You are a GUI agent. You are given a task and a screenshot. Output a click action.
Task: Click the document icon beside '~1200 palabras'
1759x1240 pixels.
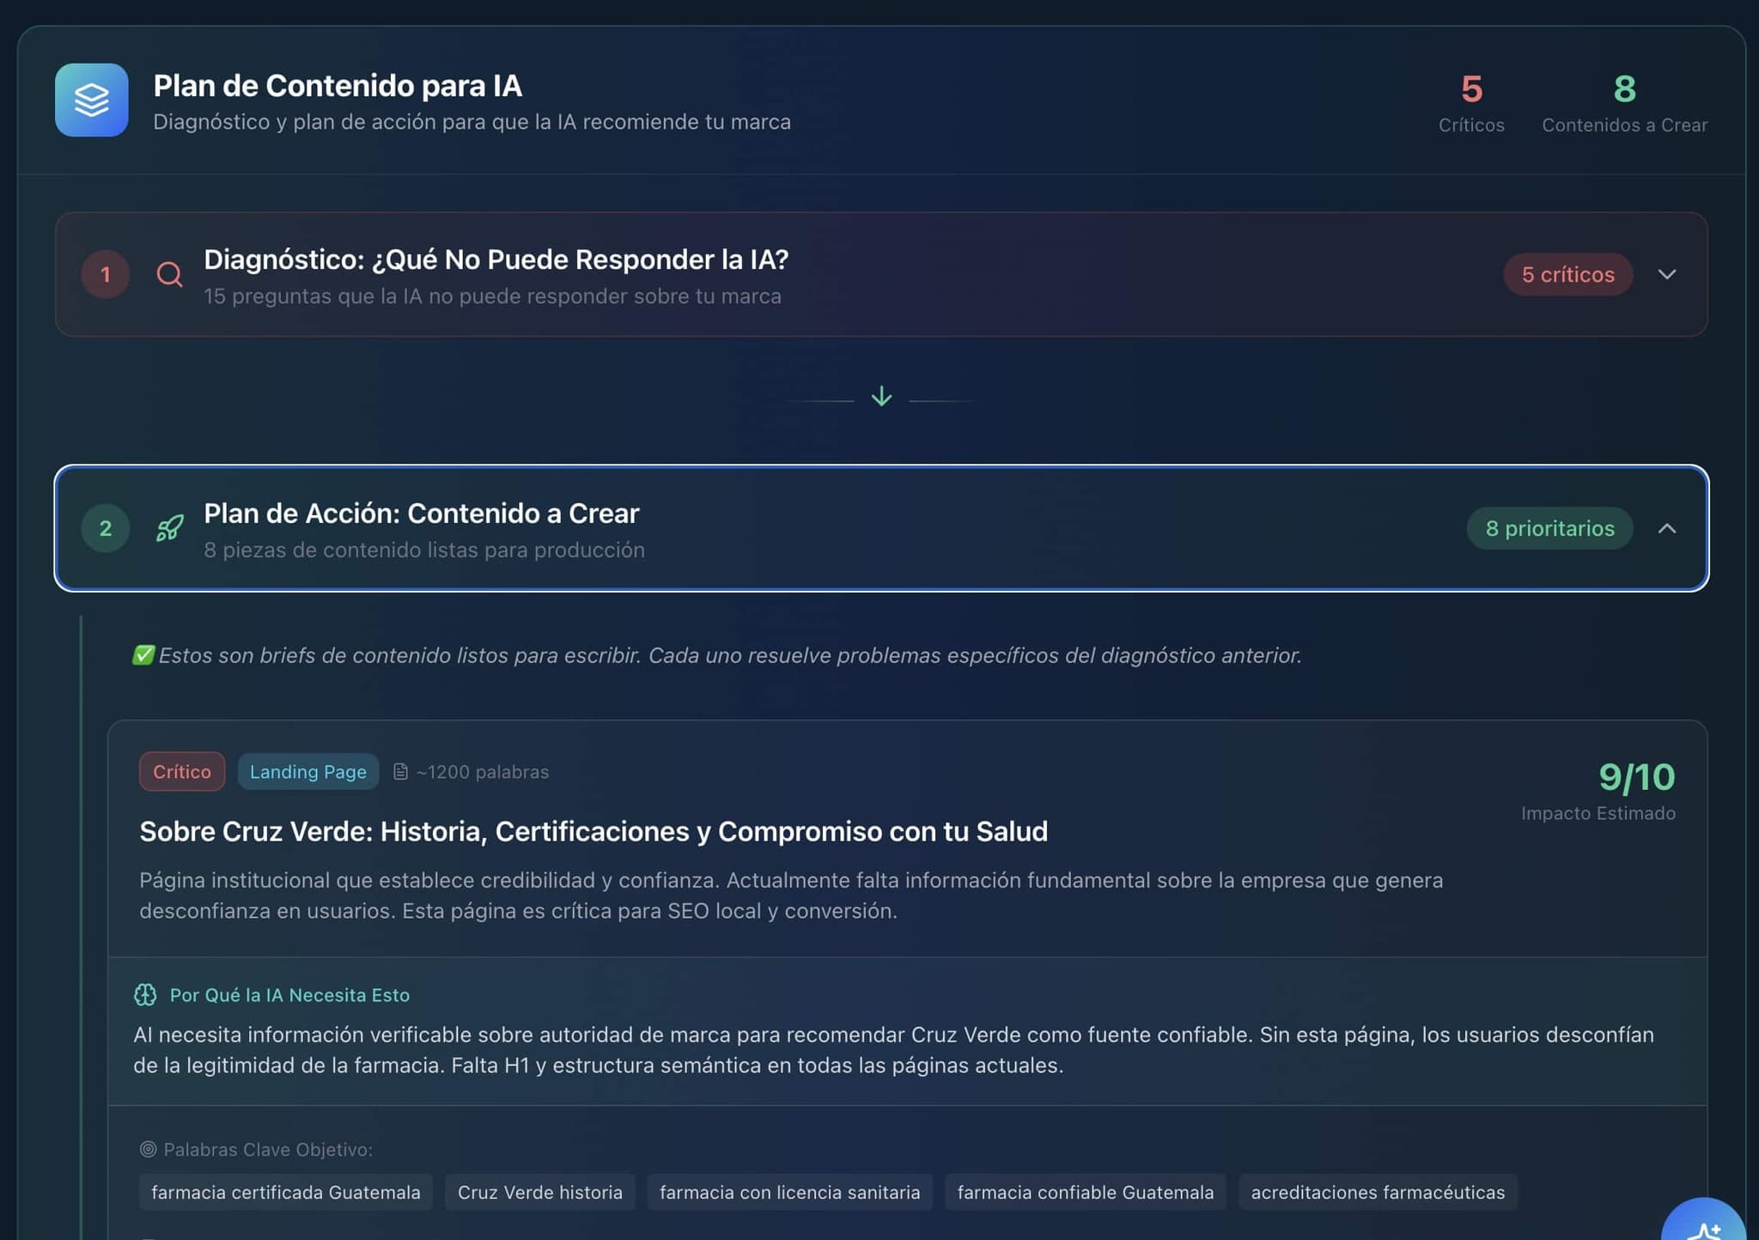click(x=399, y=771)
